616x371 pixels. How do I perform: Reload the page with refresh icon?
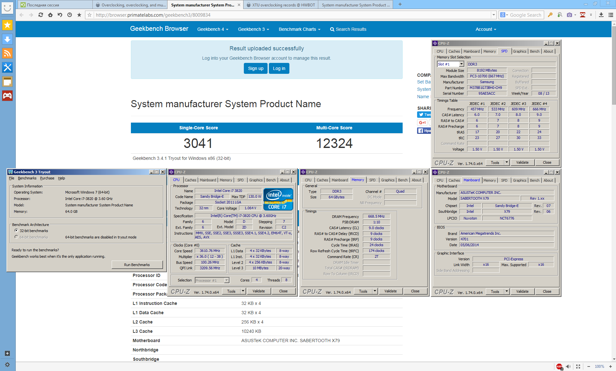coord(41,15)
